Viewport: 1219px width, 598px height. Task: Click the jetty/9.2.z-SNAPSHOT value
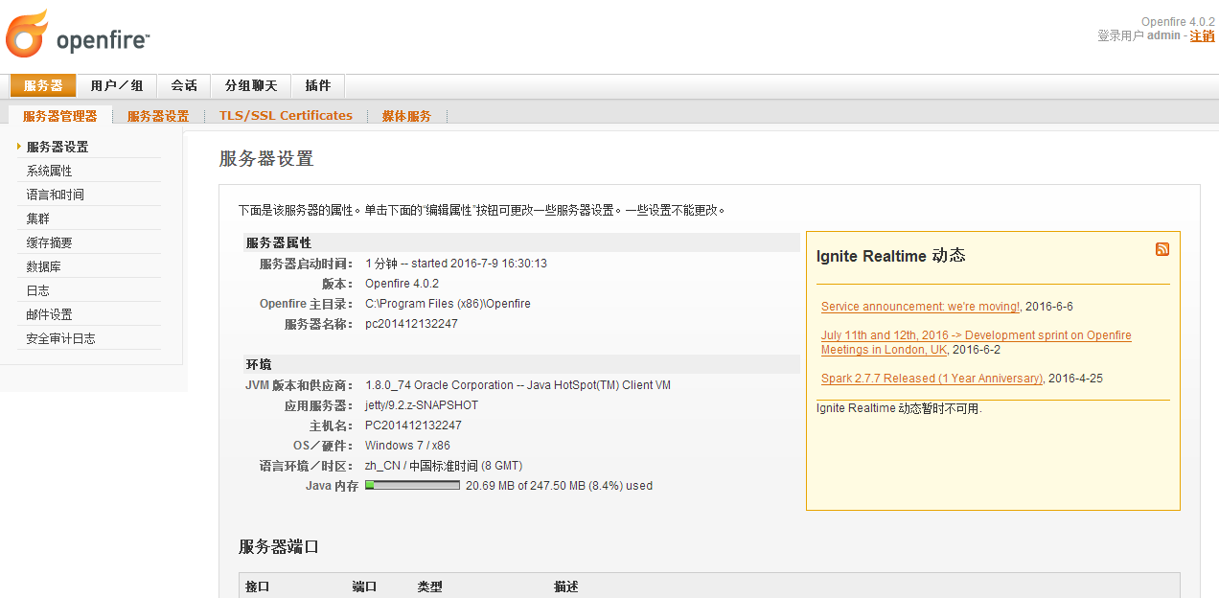click(422, 405)
